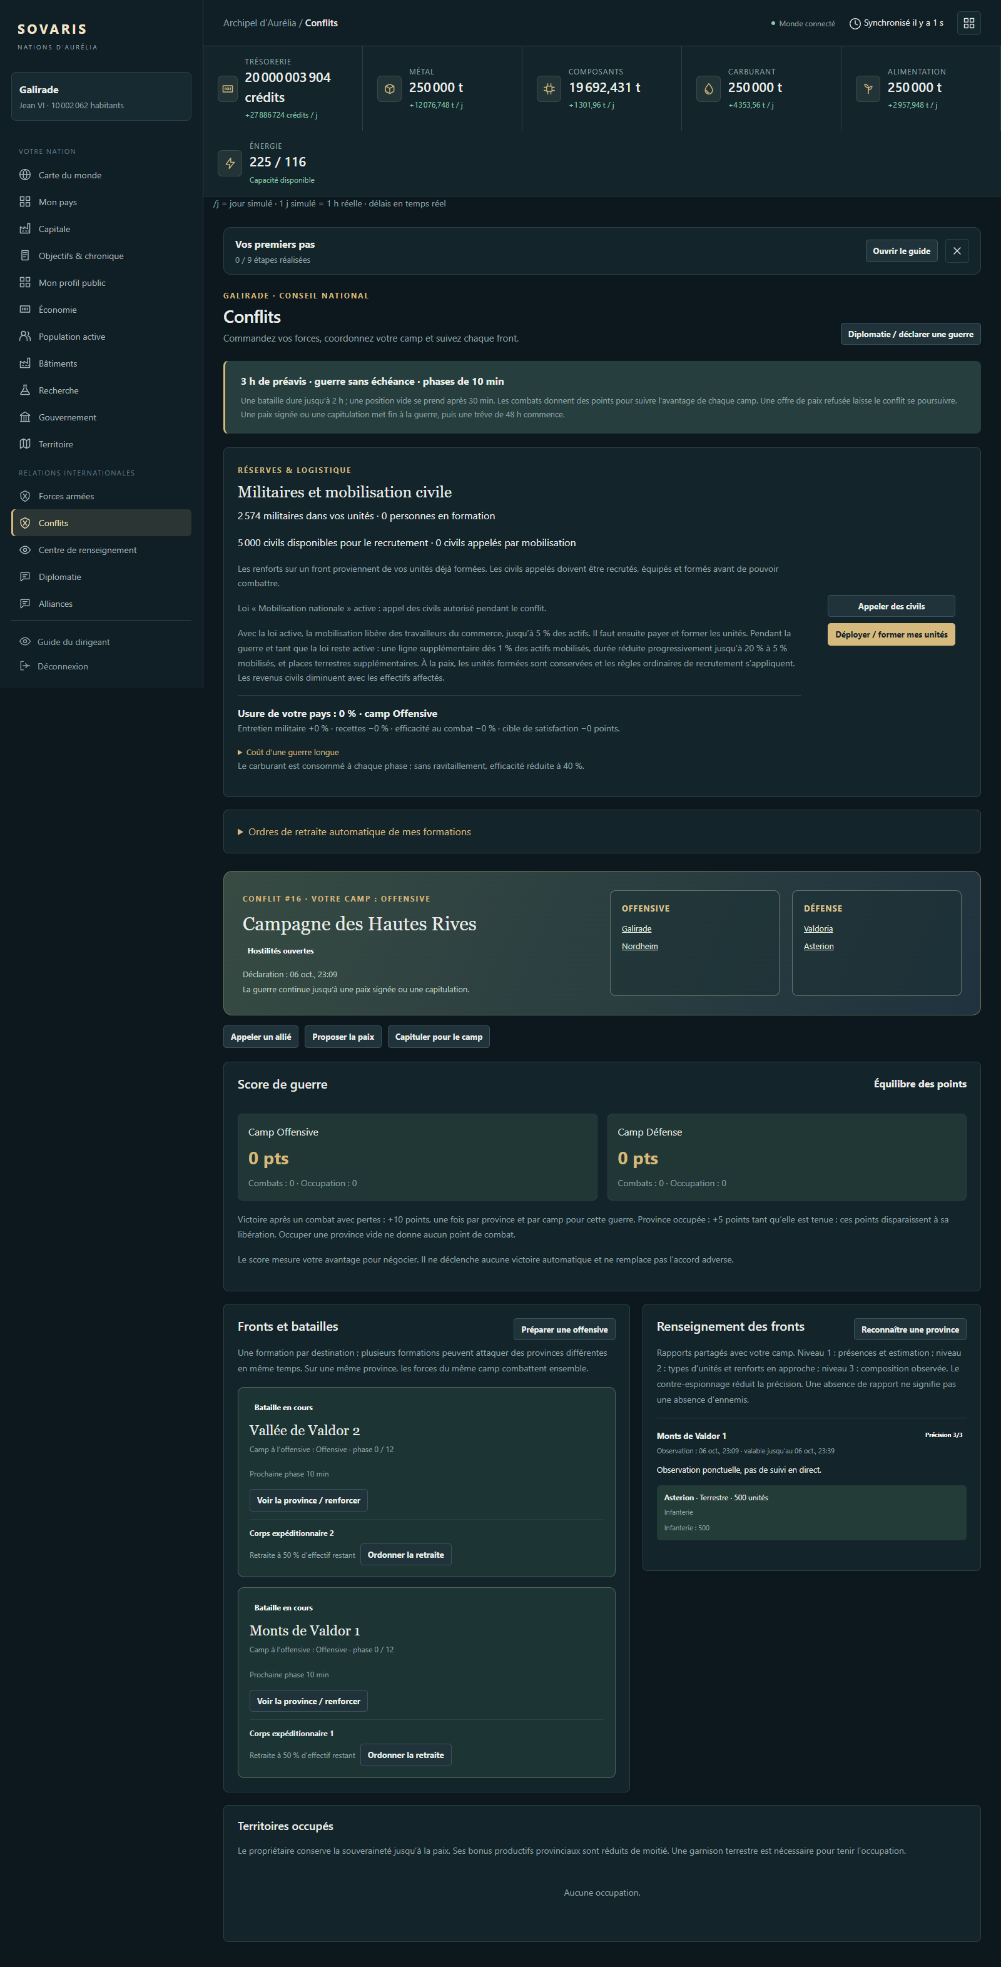Click the Déconnexion logout icon
This screenshot has height=1967, width=1001.
25,666
